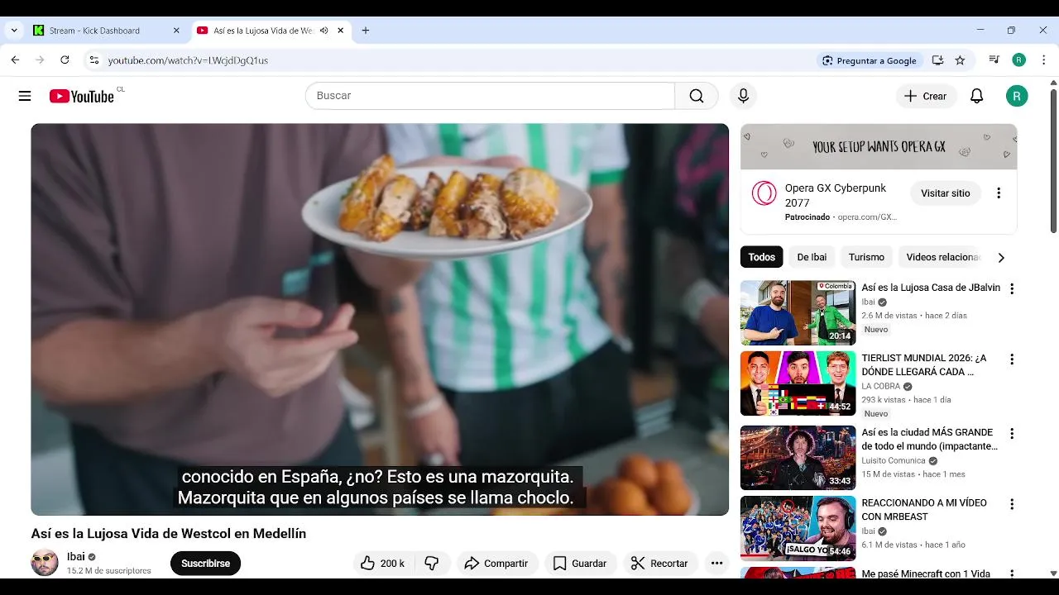Click the Recortar clip button
This screenshot has height=595, width=1059.
click(660, 564)
